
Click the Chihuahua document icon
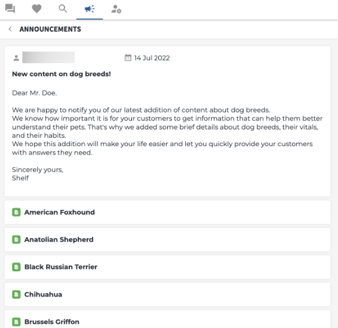pyautogui.click(x=16, y=295)
